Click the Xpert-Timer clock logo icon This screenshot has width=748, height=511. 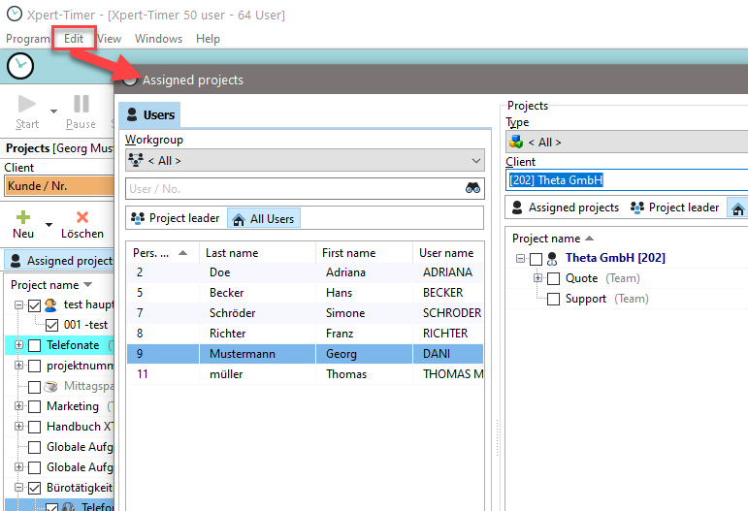[x=19, y=66]
